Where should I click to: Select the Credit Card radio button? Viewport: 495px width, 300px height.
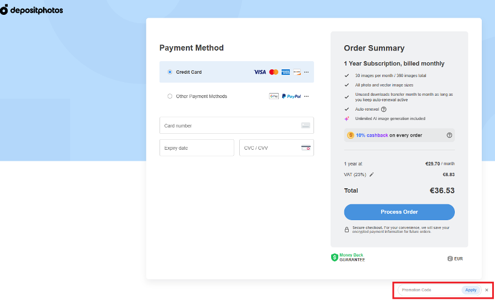click(x=170, y=72)
